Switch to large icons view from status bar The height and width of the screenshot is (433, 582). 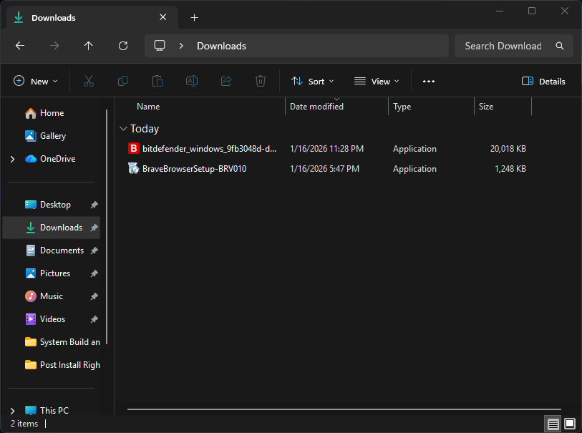pos(570,424)
